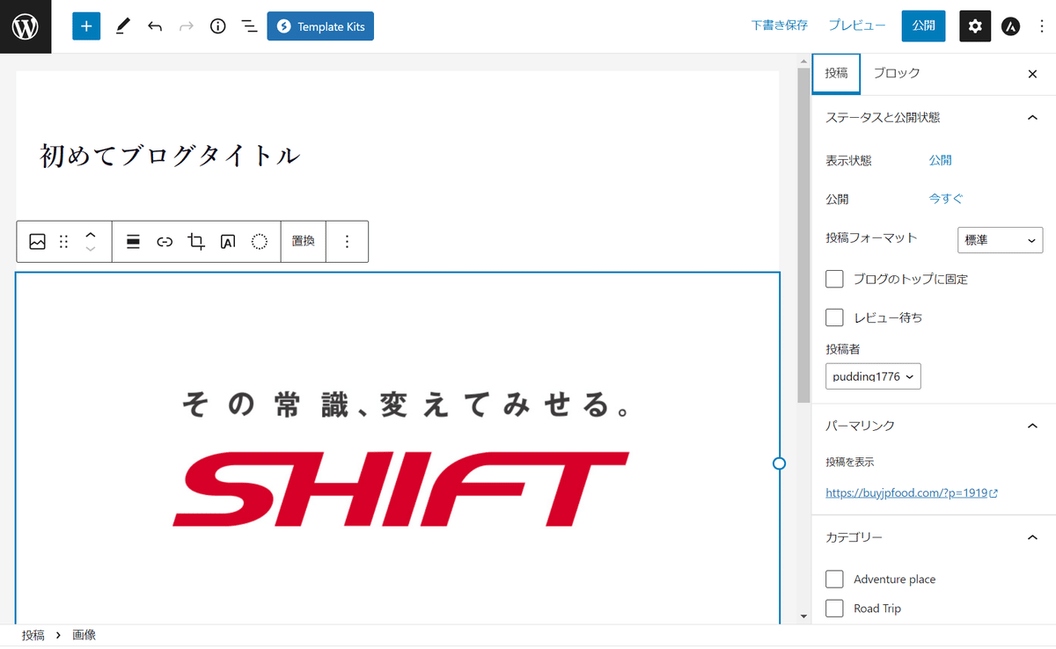1056x649 pixels.
Task: Click 下書き保存 to save draft
Action: click(779, 26)
